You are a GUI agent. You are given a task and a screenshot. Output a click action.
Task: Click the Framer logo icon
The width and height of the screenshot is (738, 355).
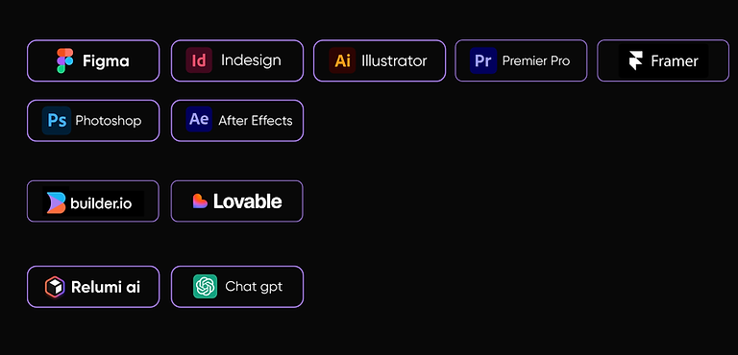[x=636, y=61]
